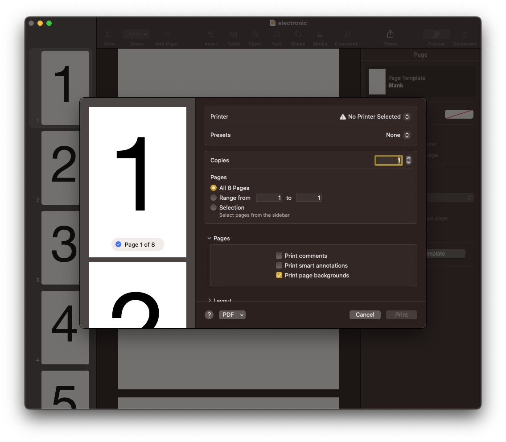Click the Chart toolbar icon
This screenshot has height=442, width=506.
pos(255,35)
